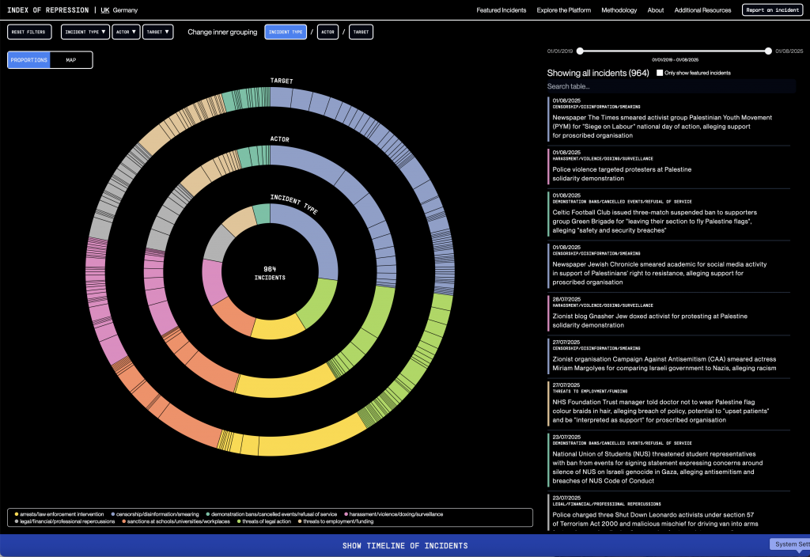Show timeline of incidents bar

[405, 546]
